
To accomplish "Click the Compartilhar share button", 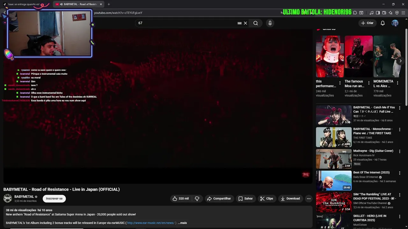I will [x=219, y=198].
